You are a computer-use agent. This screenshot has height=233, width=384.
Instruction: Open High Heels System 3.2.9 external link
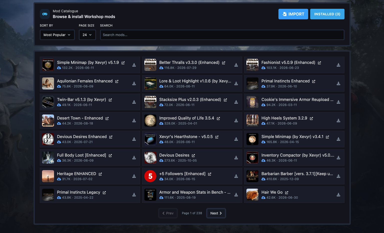(311, 119)
